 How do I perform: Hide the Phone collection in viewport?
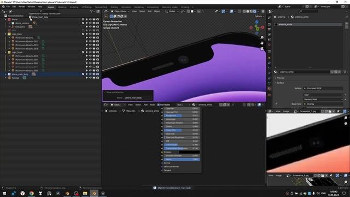pyautogui.click(x=90, y=20)
